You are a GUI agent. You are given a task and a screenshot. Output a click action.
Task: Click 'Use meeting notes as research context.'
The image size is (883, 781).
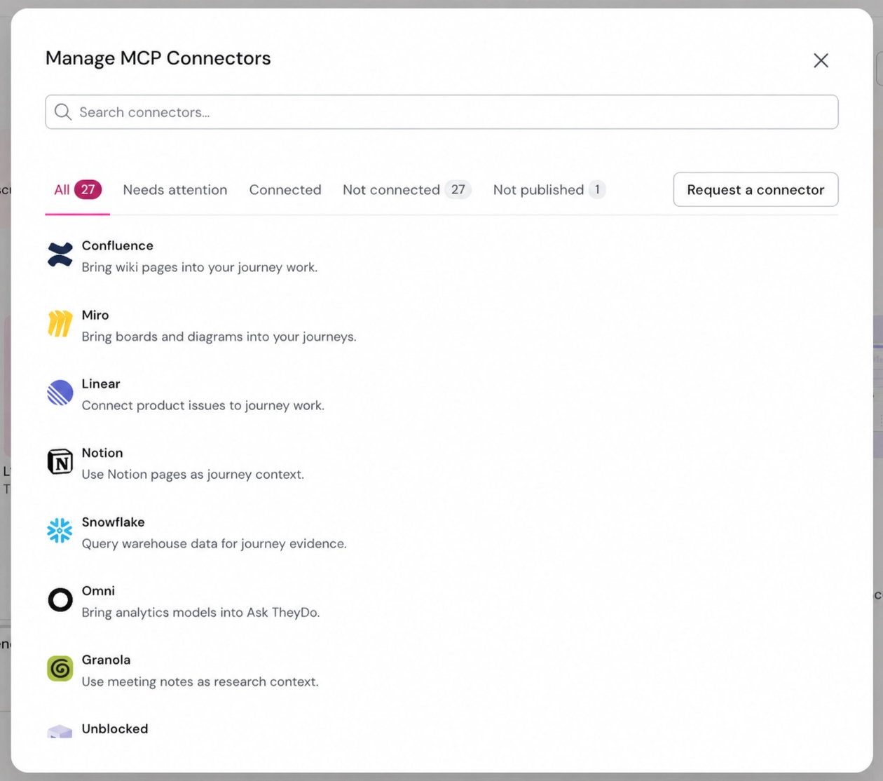(x=200, y=681)
